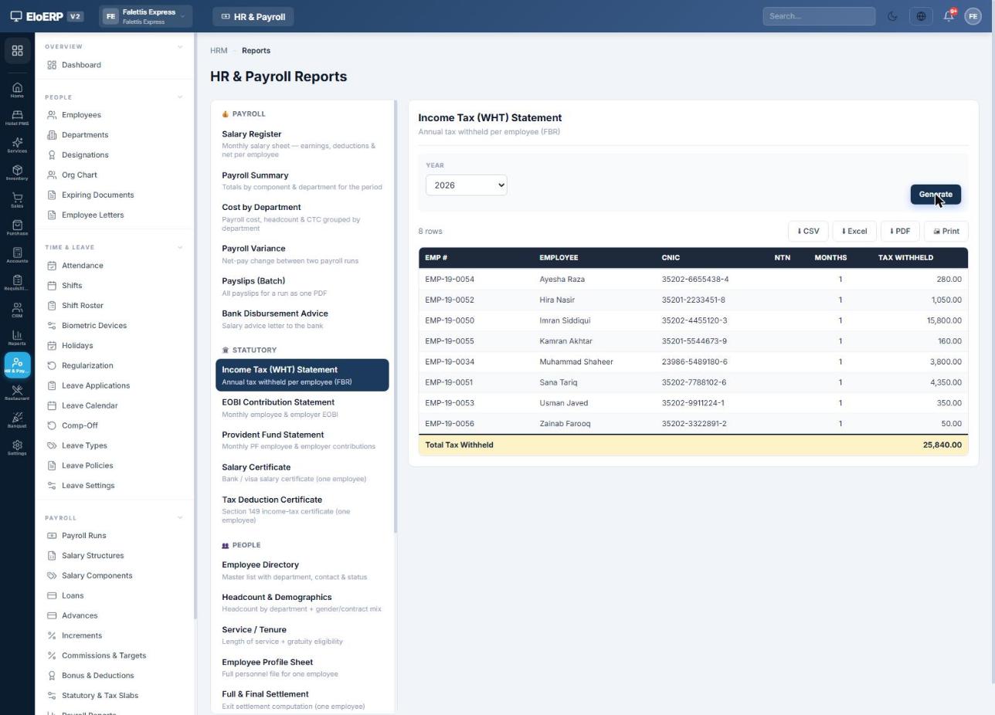Open the Settings gear in left rail
The image size is (995, 715).
(x=17, y=448)
